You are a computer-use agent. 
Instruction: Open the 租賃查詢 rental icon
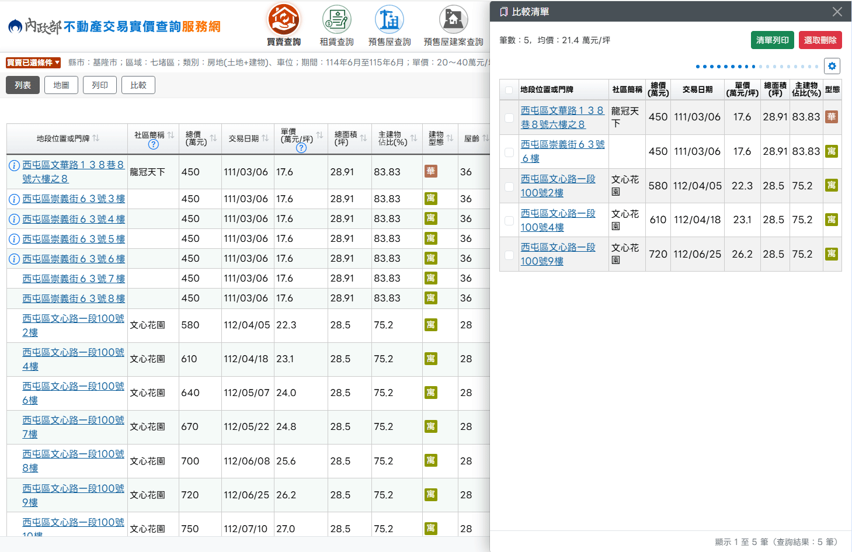tap(337, 19)
